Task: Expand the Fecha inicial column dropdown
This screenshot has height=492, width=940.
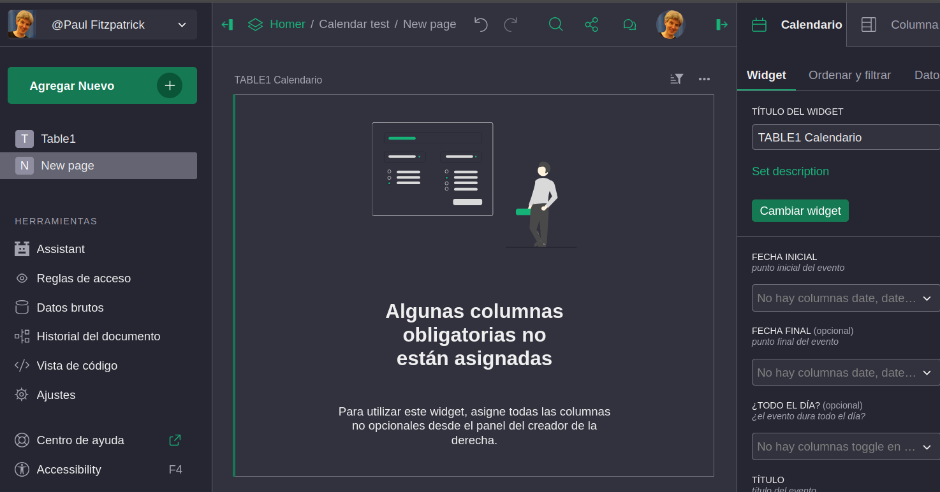Action: pos(846,298)
